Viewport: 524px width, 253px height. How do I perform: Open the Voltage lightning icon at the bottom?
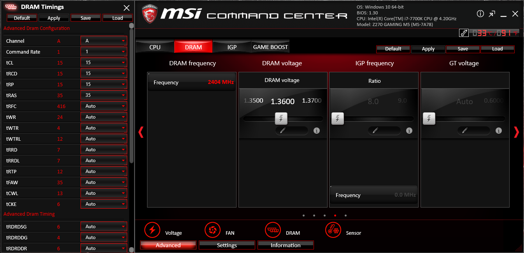click(x=152, y=230)
